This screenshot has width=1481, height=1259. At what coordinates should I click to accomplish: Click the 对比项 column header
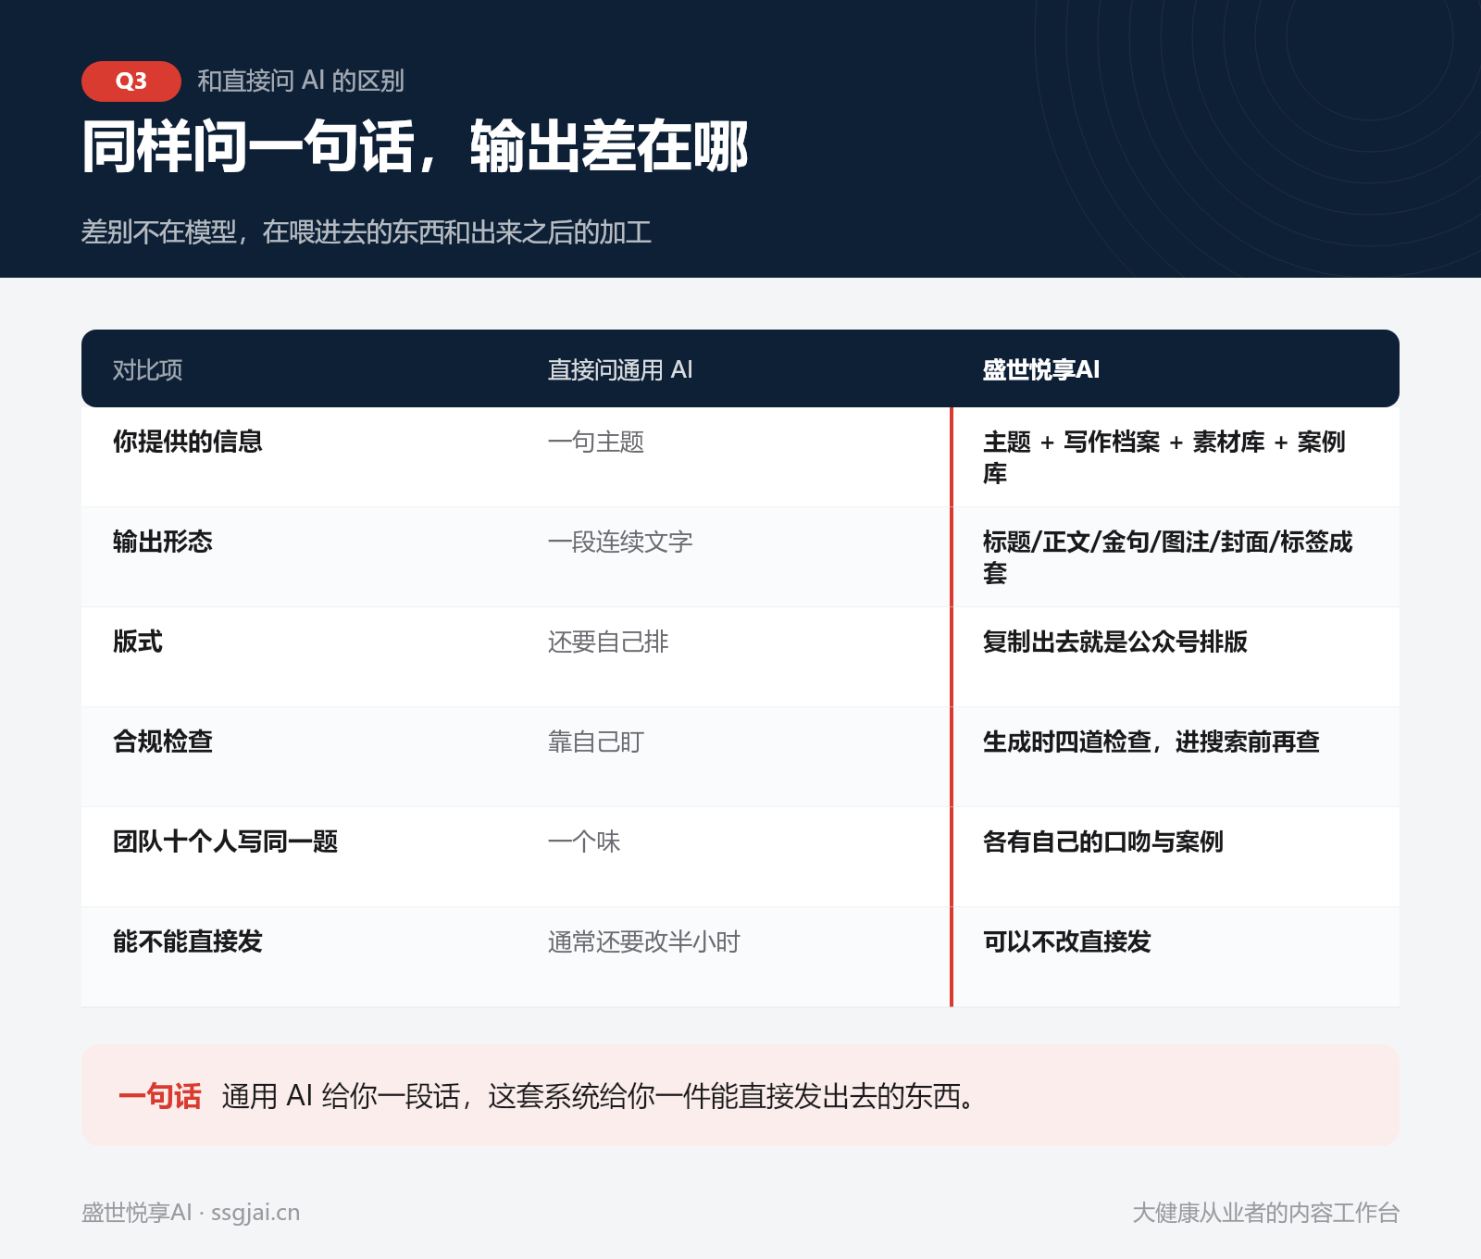pyautogui.click(x=147, y=370)
